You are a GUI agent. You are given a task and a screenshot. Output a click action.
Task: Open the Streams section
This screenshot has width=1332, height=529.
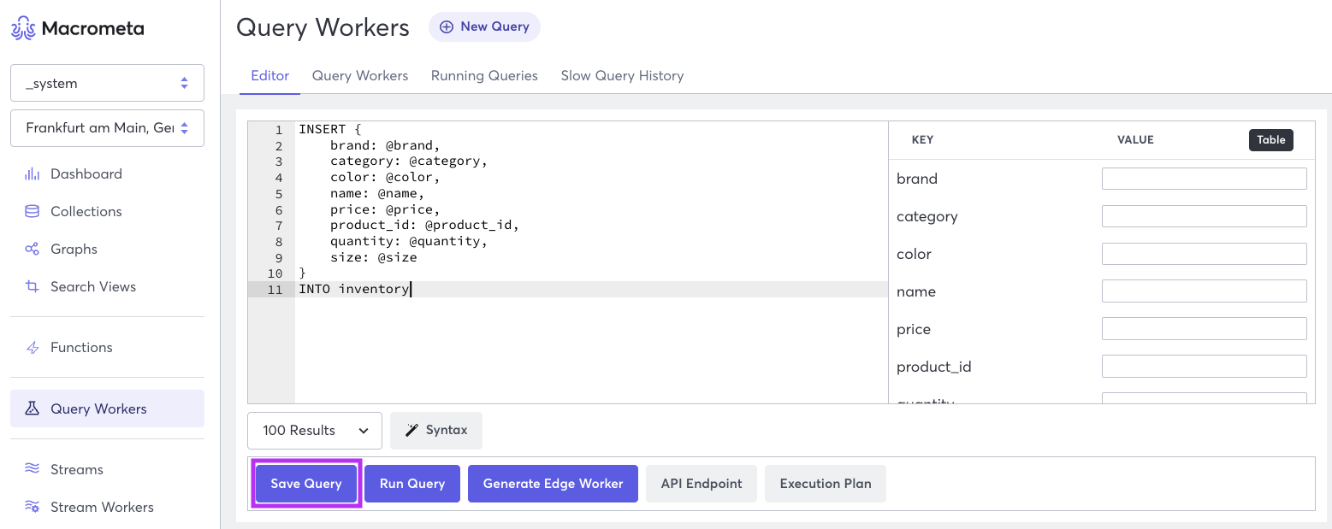point(77,469)
